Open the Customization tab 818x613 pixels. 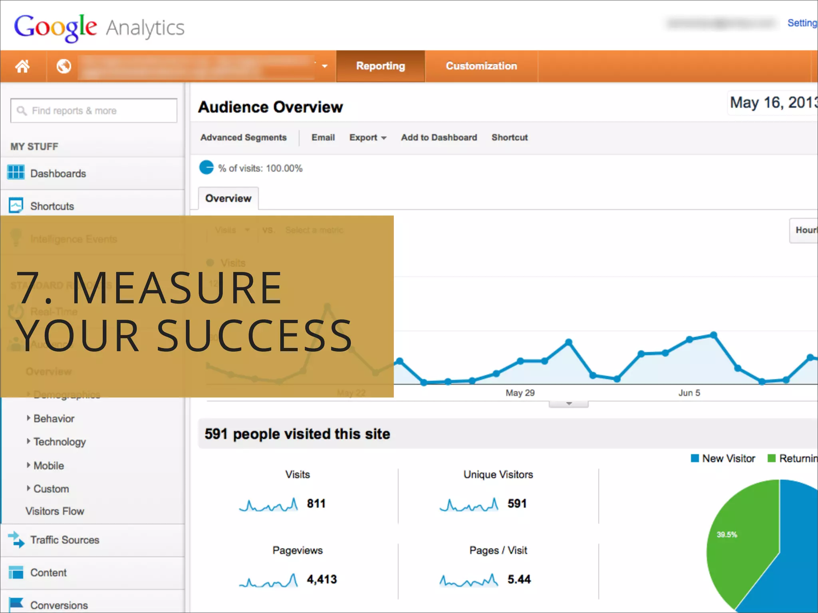[481, 66]
